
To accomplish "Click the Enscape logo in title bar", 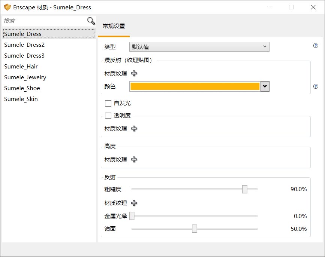I will (7, 7).
